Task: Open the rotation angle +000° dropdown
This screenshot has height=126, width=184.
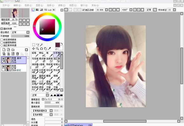Action: click(x=131, y=10)
